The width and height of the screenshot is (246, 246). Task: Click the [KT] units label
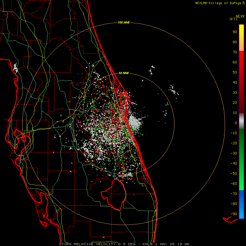233,19
